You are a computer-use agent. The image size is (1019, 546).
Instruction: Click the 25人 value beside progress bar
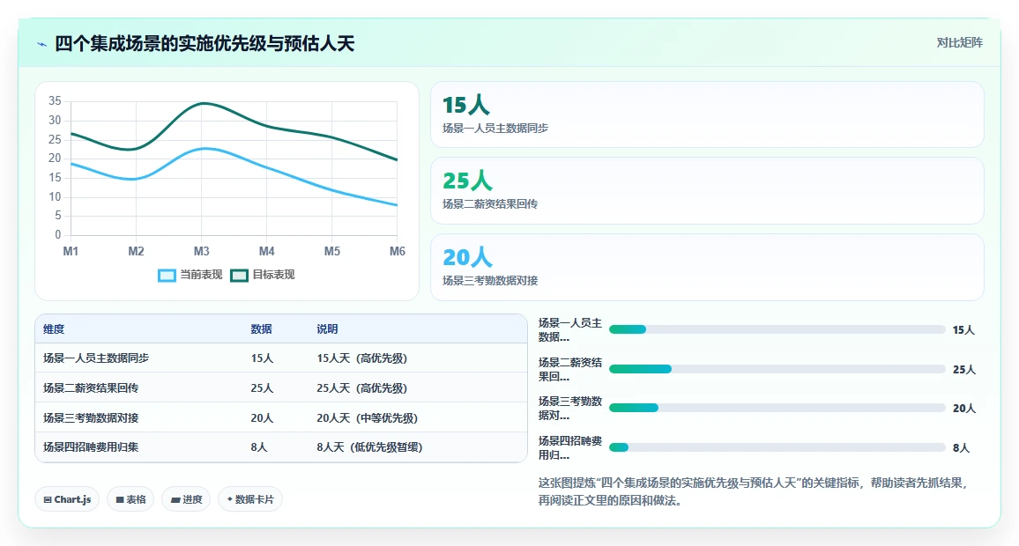pyautogui.click(x=963, y=369)
